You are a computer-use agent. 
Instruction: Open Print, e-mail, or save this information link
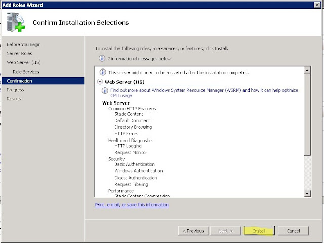[132, 205]
